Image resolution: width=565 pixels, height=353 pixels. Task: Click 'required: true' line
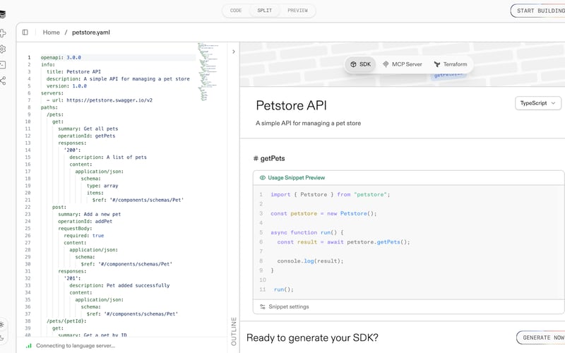click(83, 236)
